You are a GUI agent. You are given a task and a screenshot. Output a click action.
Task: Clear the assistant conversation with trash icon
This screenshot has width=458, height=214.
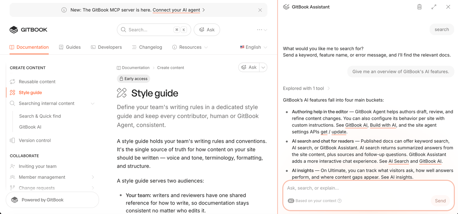tap(419, 7)
